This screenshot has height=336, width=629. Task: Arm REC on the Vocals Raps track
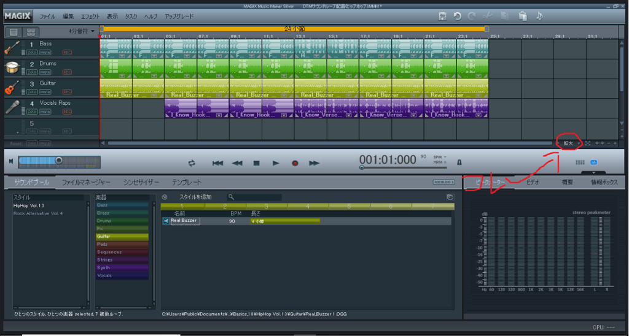click(67, 112)
